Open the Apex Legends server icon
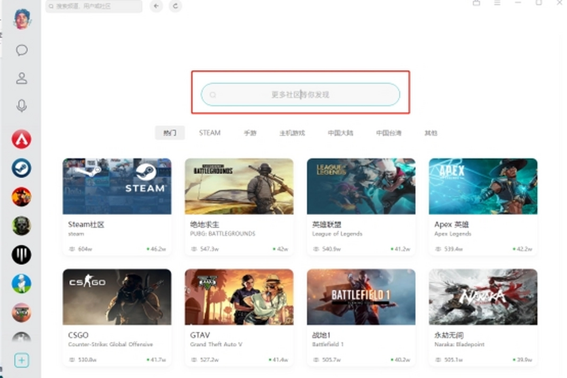This screenshot has height=378, width=567. tap(21, 139)
